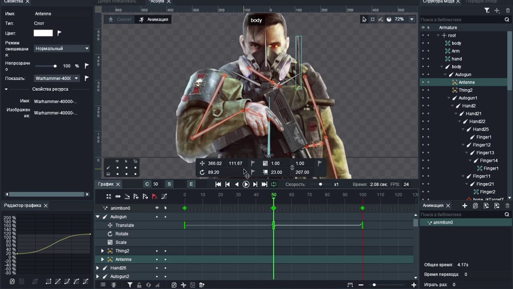Open the Добро пожаловать tab
This screenshot has height=289, width=513.
[117, 2]
